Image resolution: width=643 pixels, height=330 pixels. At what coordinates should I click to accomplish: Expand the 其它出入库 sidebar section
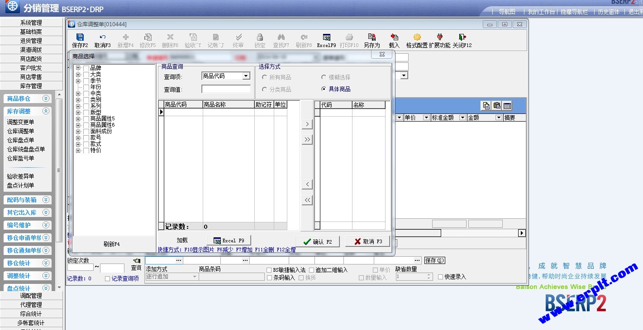click(x=46, y=212)
